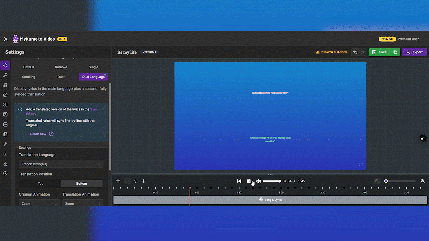Screen dimensions: 429x241
Task: Select the Karaoke display mode
Action: click(x=61, y=67)
